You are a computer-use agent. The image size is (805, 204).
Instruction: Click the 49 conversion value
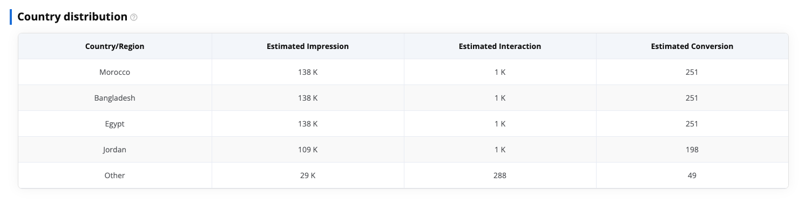click(692, 175)
